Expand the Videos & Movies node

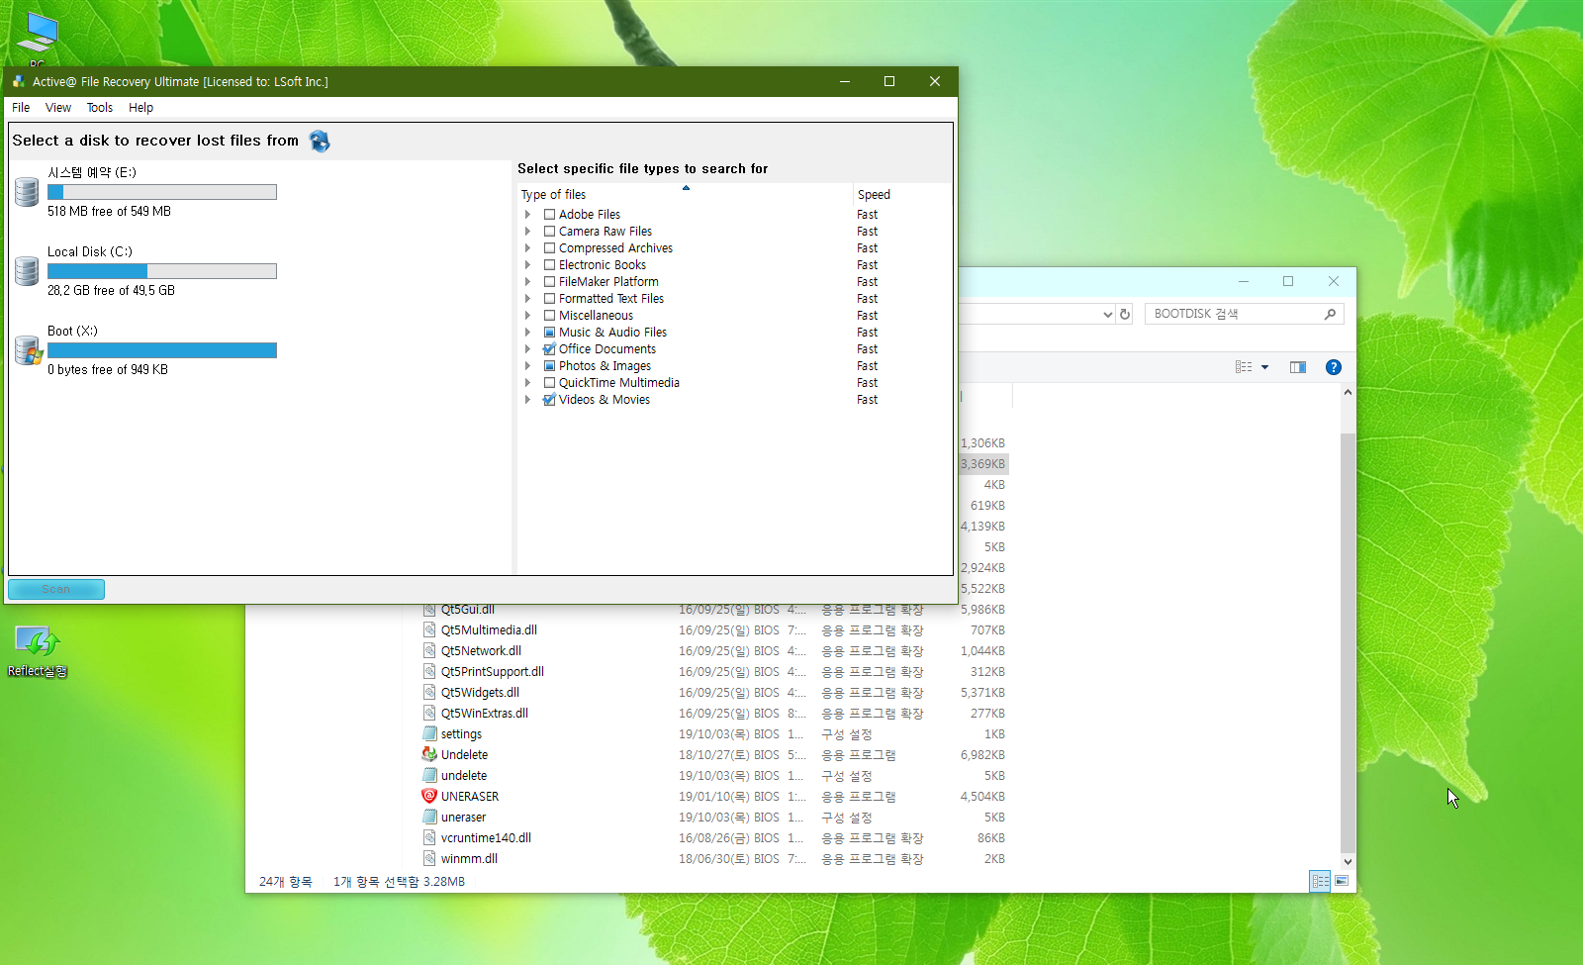coord(527,399)
